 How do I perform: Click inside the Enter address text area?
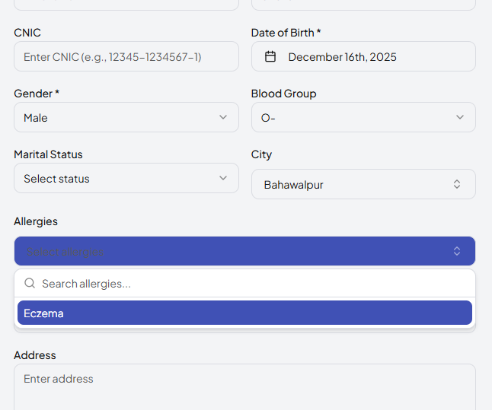[244, 386]
